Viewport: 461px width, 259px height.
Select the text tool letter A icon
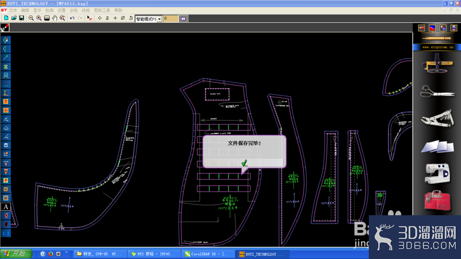[x=6, y=206]
